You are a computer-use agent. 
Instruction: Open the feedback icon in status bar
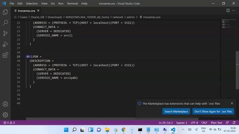pos(227,122)
